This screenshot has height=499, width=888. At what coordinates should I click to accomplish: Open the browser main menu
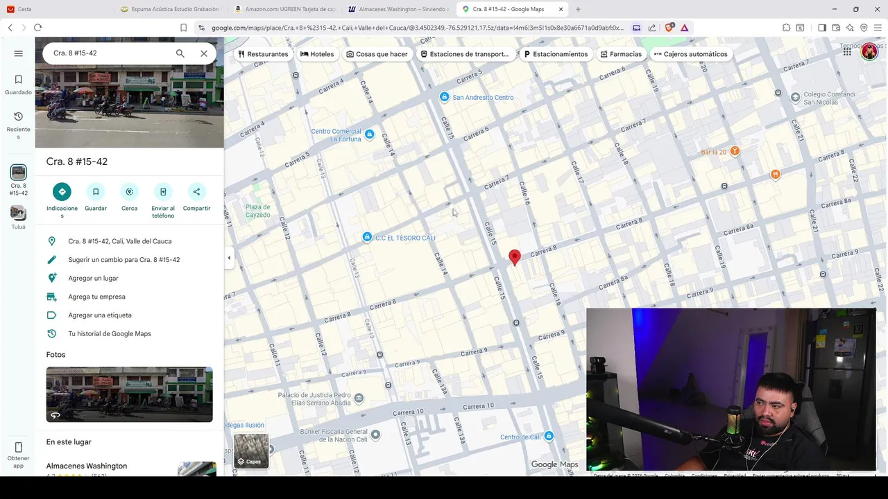878,28
